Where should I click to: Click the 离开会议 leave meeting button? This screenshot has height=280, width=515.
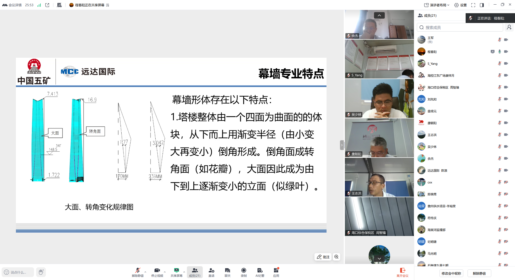click(x=402, y=272)
